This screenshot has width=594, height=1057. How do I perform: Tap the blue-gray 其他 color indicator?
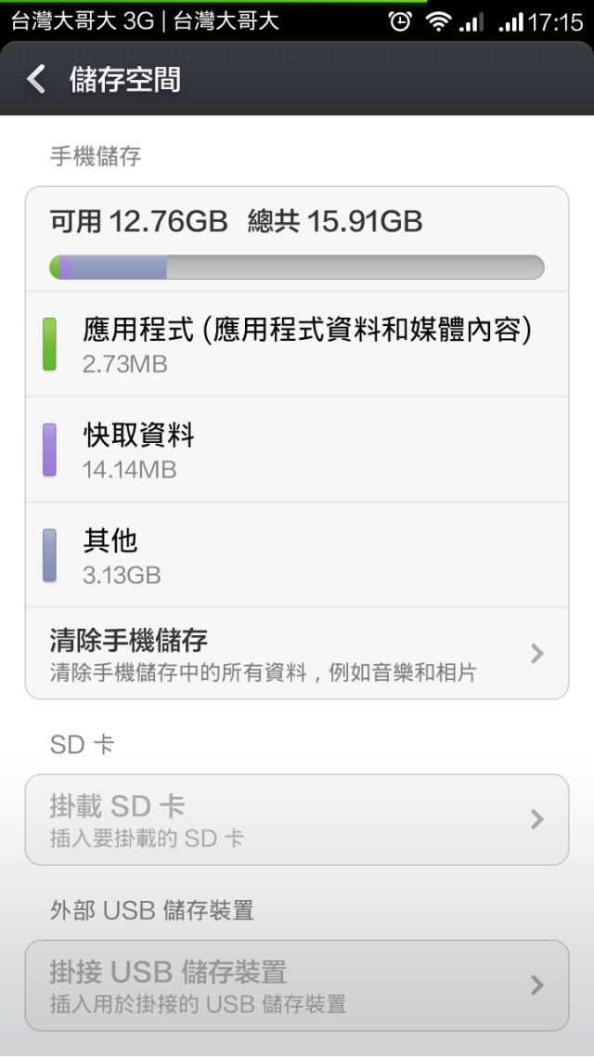[49, 555]
